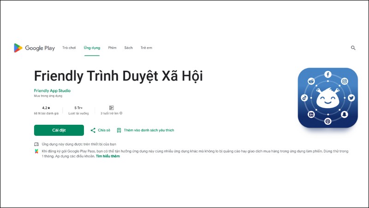Open the Trò chơi tab
369x208 pixels.
(x=69, y=48)
